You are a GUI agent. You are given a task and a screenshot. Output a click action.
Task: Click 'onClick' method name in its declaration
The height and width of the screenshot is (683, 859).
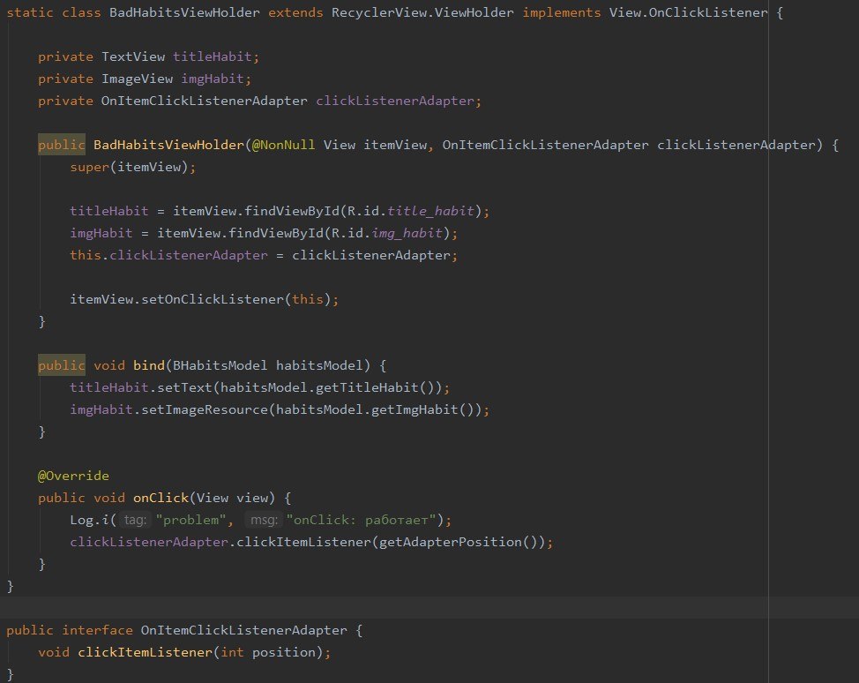pyautogui.click(x=161, y=498)
